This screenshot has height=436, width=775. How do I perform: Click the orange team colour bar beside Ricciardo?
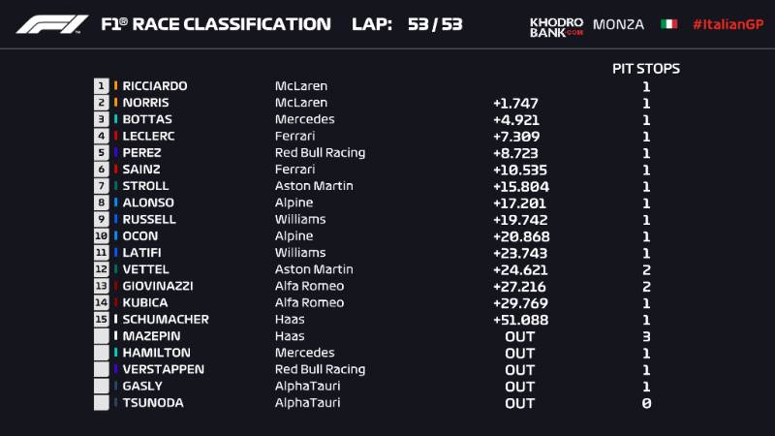116,86
